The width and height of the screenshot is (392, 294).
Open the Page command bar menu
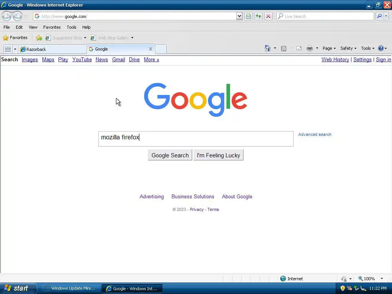coord(329,48)
